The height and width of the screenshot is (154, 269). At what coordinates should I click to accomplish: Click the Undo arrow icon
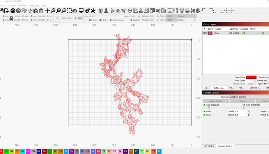point(13,11)
